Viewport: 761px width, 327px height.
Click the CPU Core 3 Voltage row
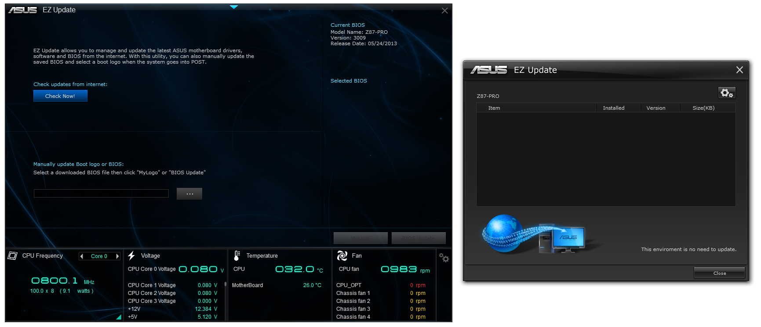(x=173, y=301)
